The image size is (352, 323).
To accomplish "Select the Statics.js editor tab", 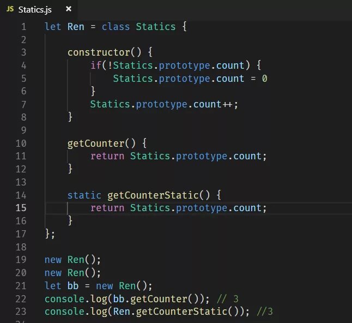I will [39, 10].
